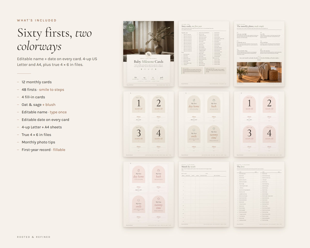Click the smiley icon on the blush smile card
Screen dimensions: 310x248
[138, 200]
